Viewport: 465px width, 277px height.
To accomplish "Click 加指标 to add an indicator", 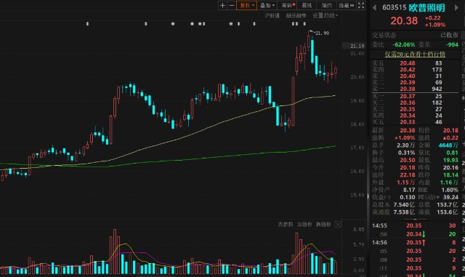I will tap(304, 225).
